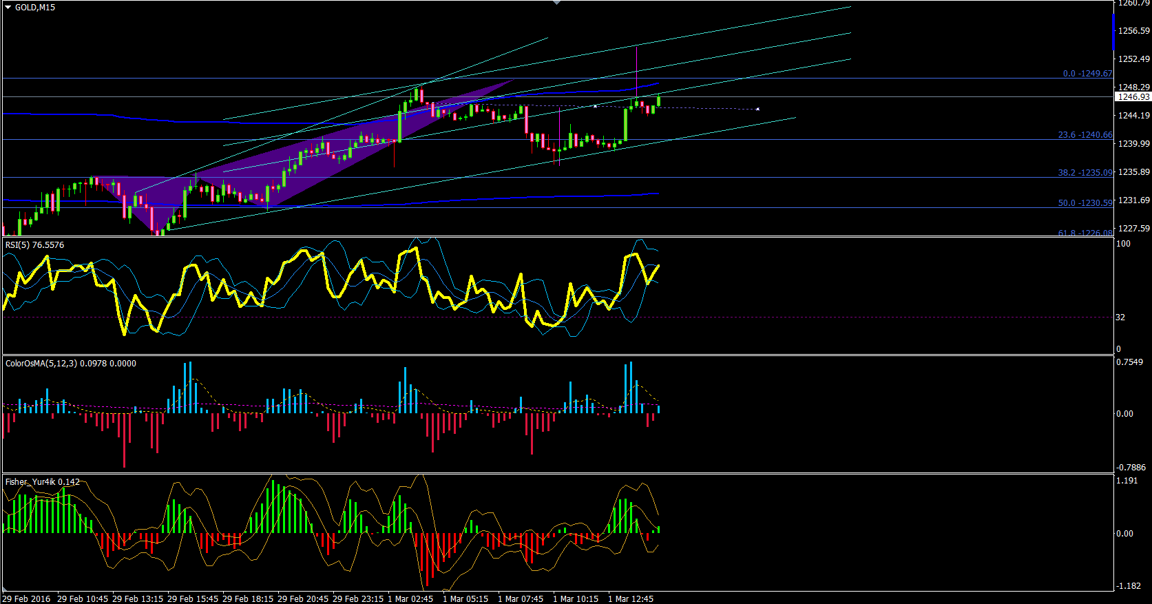Click the 1 Mar 05:15 time label
The width and height of the screenshot is (1152, 604).
465,598
